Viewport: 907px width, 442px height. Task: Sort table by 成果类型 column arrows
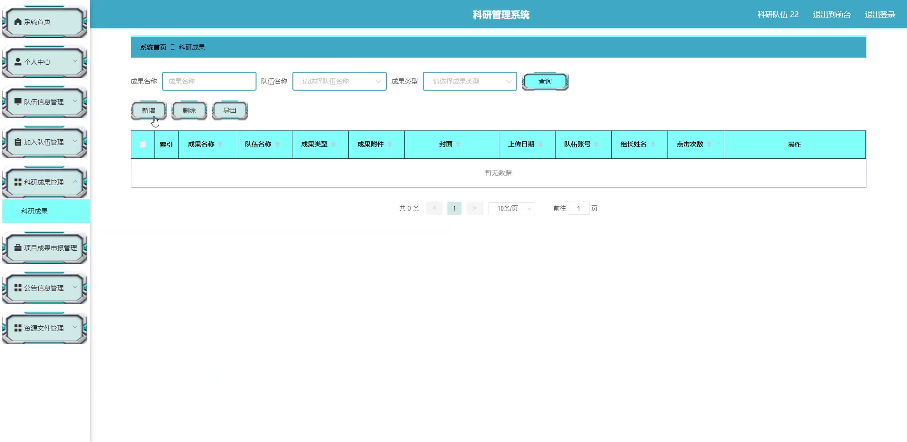(334, 144)
